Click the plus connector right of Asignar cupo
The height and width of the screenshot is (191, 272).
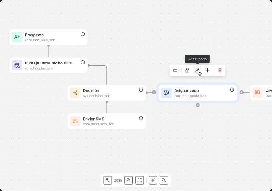pos(242,92)
